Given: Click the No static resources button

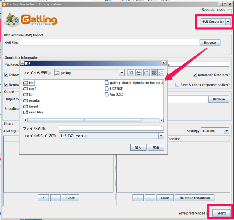Looking at the screenshot, I should [194, 198].
